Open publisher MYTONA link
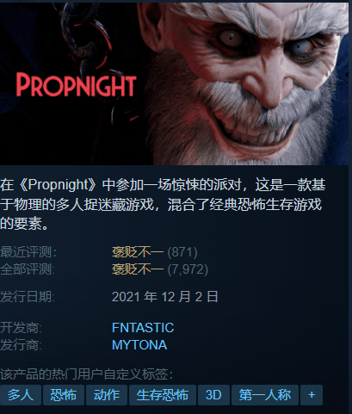Viewport: 352px width, 414px height. (139, 345)
